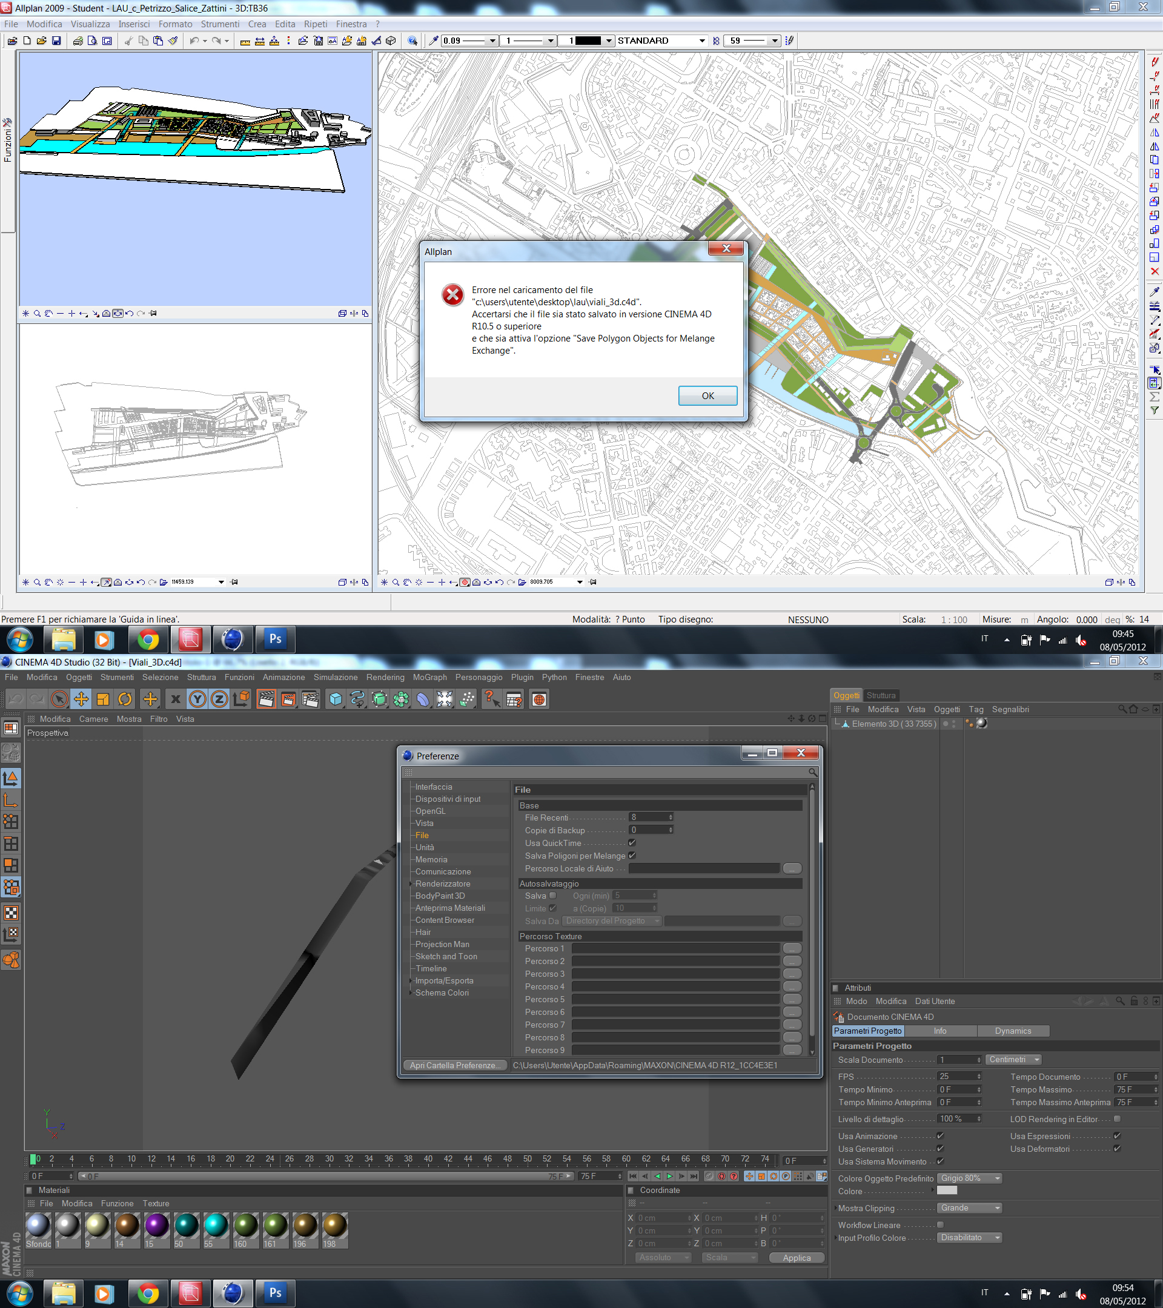The width and height of the screenshot is (1163, 1308).
Task: Disable Salva Poligoni per Melange option
Action: point(632,856)
